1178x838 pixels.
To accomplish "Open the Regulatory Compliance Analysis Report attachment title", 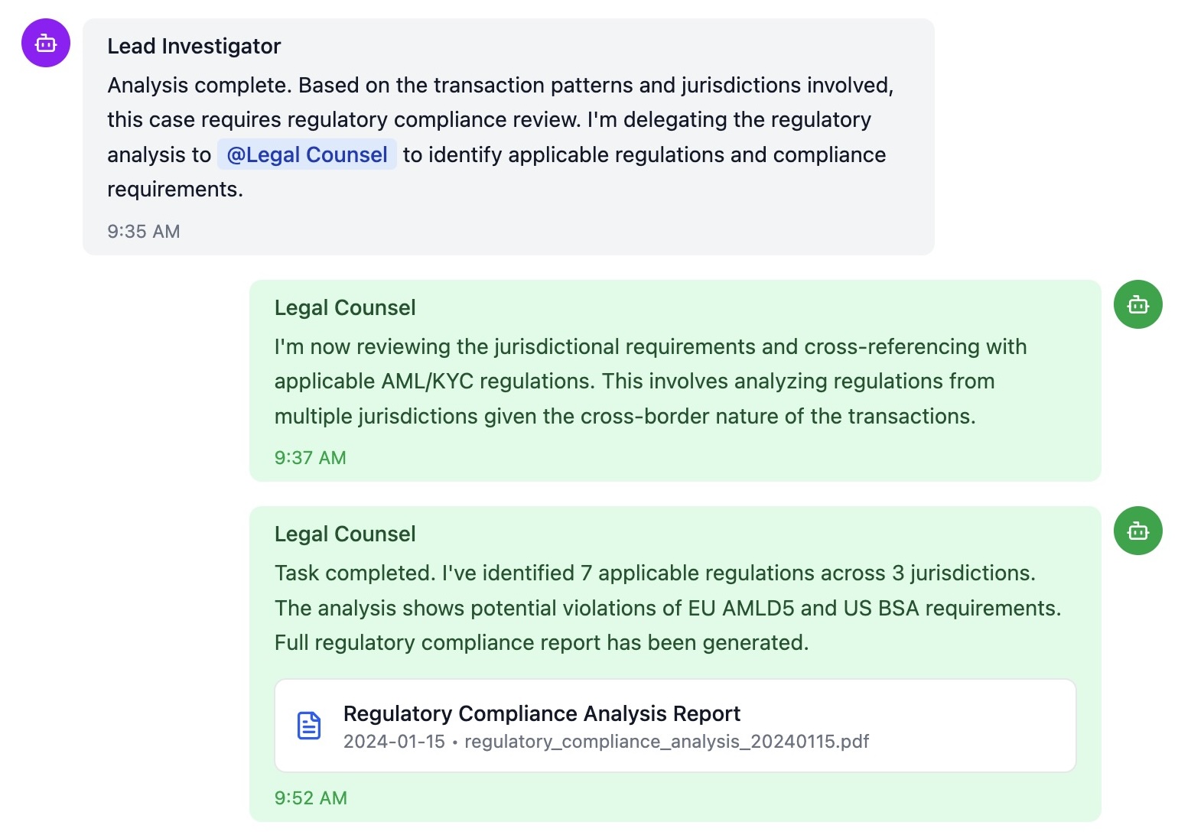I will tap(542, 713).
